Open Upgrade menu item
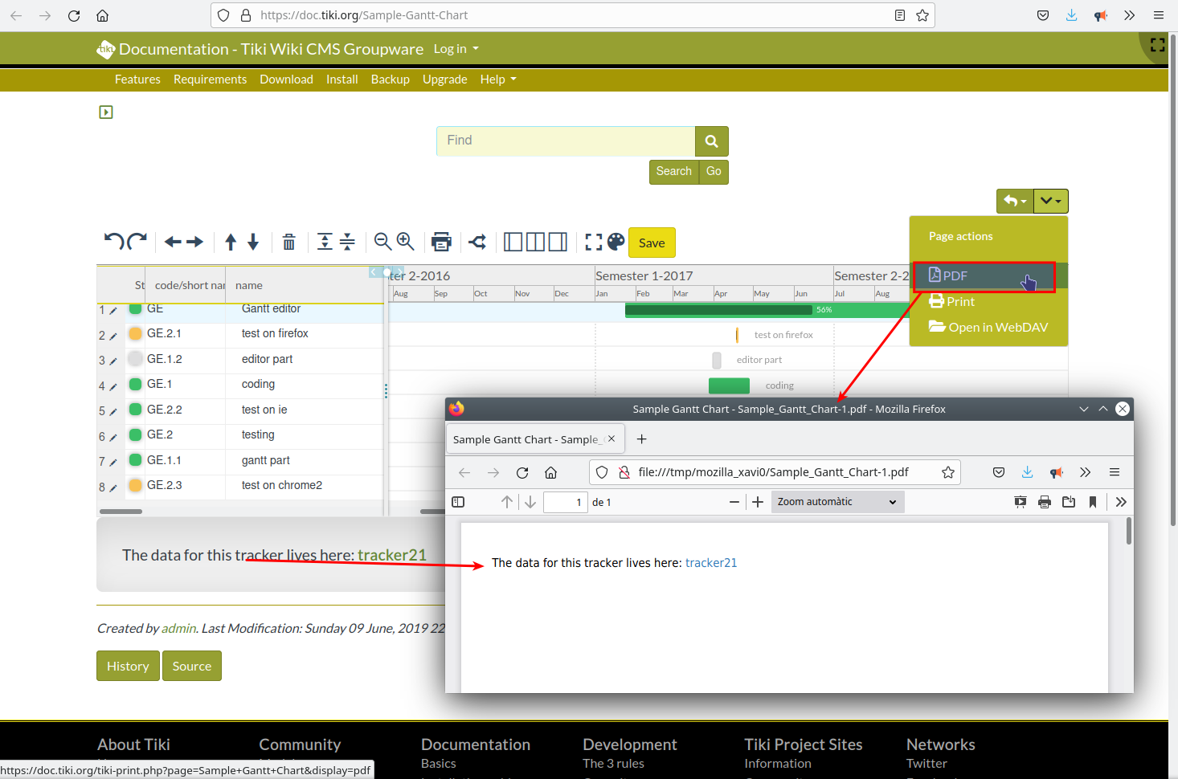Viewport: 1178px width, 779px height. click(x=445, y=80)
